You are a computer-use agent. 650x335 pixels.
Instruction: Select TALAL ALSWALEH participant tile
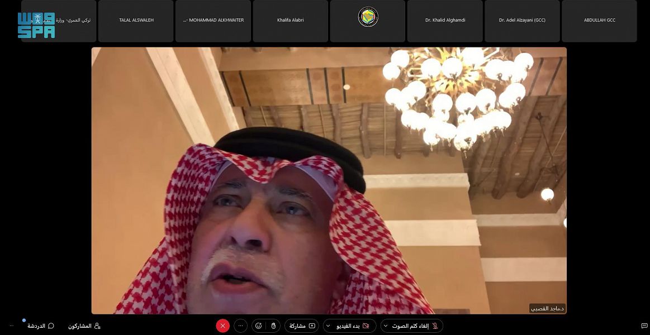[x=136, y=21]
